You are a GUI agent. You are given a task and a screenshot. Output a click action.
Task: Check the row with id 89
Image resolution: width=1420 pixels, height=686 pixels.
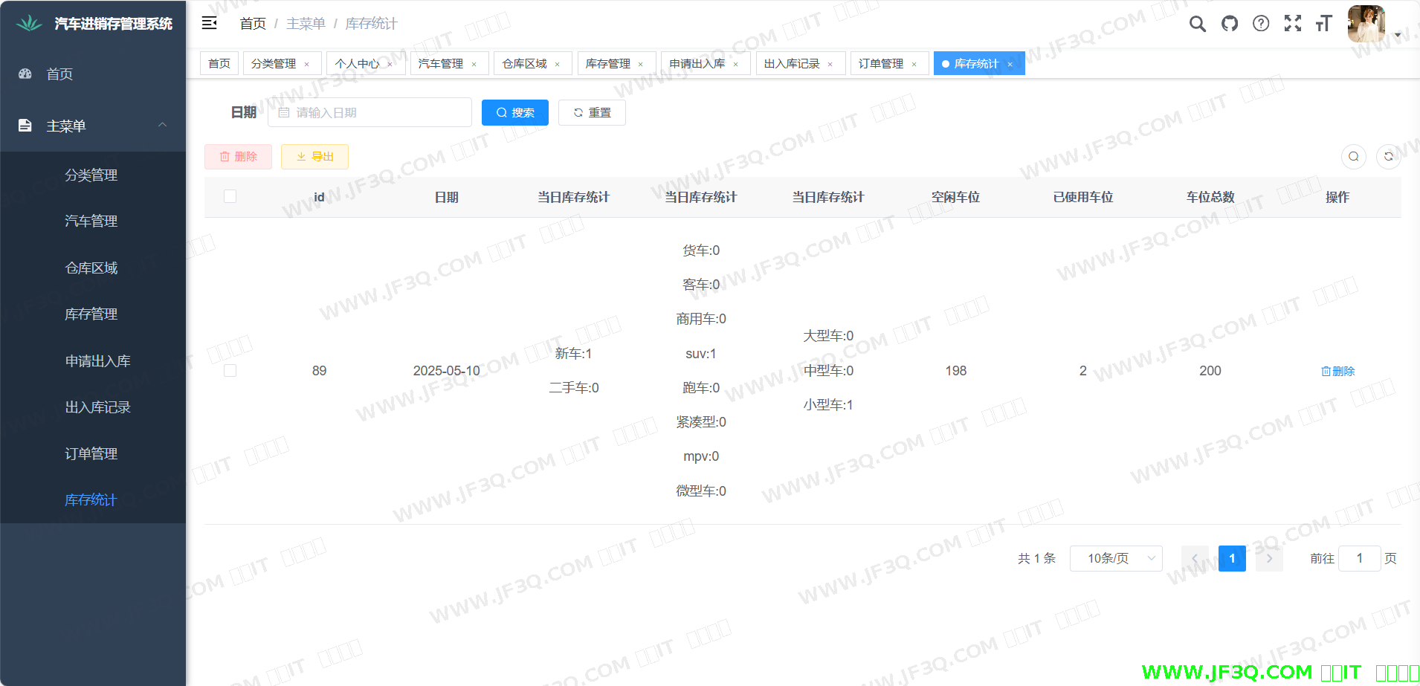[x=230, y=370]
